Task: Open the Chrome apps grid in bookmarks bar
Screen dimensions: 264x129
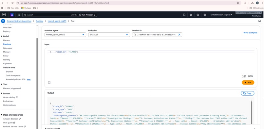Action: pyautogui.click(x=2, y=8)
